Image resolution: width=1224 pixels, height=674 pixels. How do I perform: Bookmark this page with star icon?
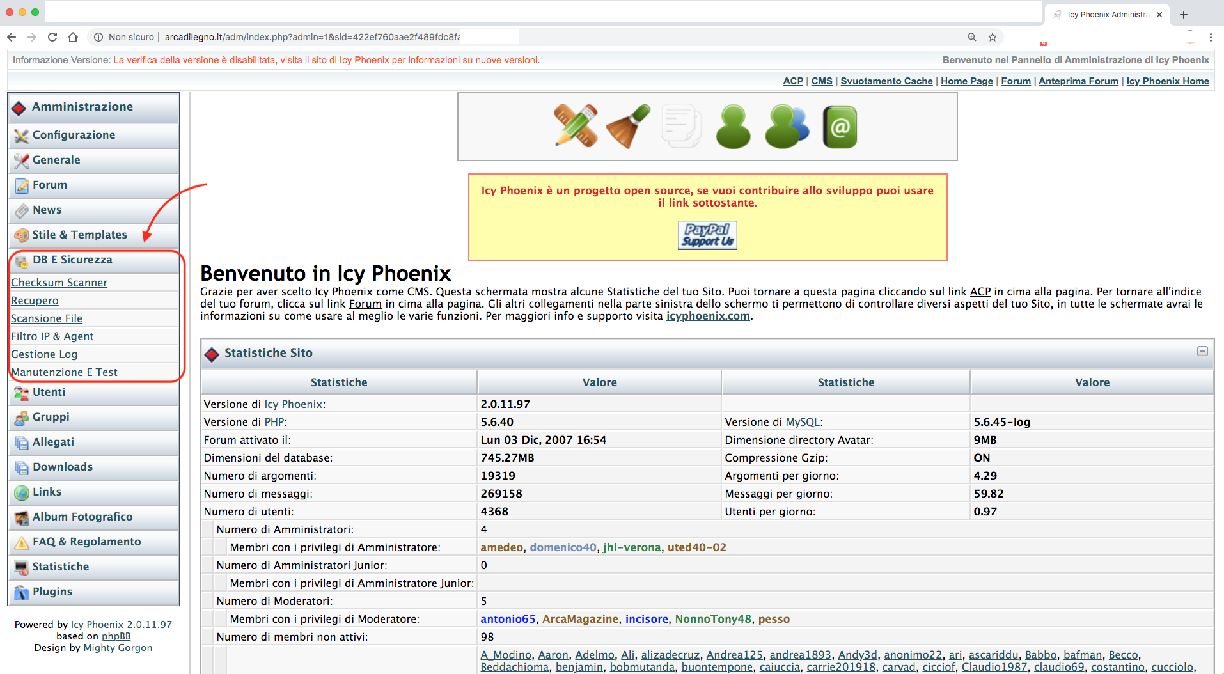click(x=992, y=37)
